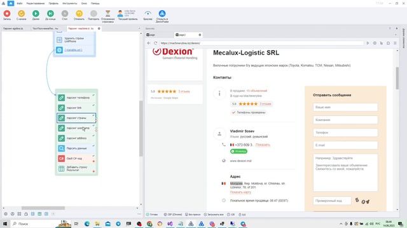Viewport: 407px width, 228px height.
Task: Select парсинг link action block
Action: click(76, 108)
